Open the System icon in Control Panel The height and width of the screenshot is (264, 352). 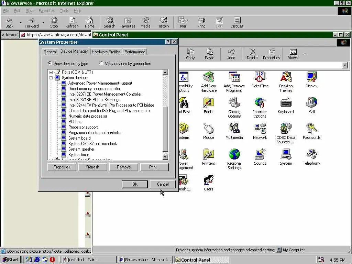pyautogui.click(x=286, y=157)
